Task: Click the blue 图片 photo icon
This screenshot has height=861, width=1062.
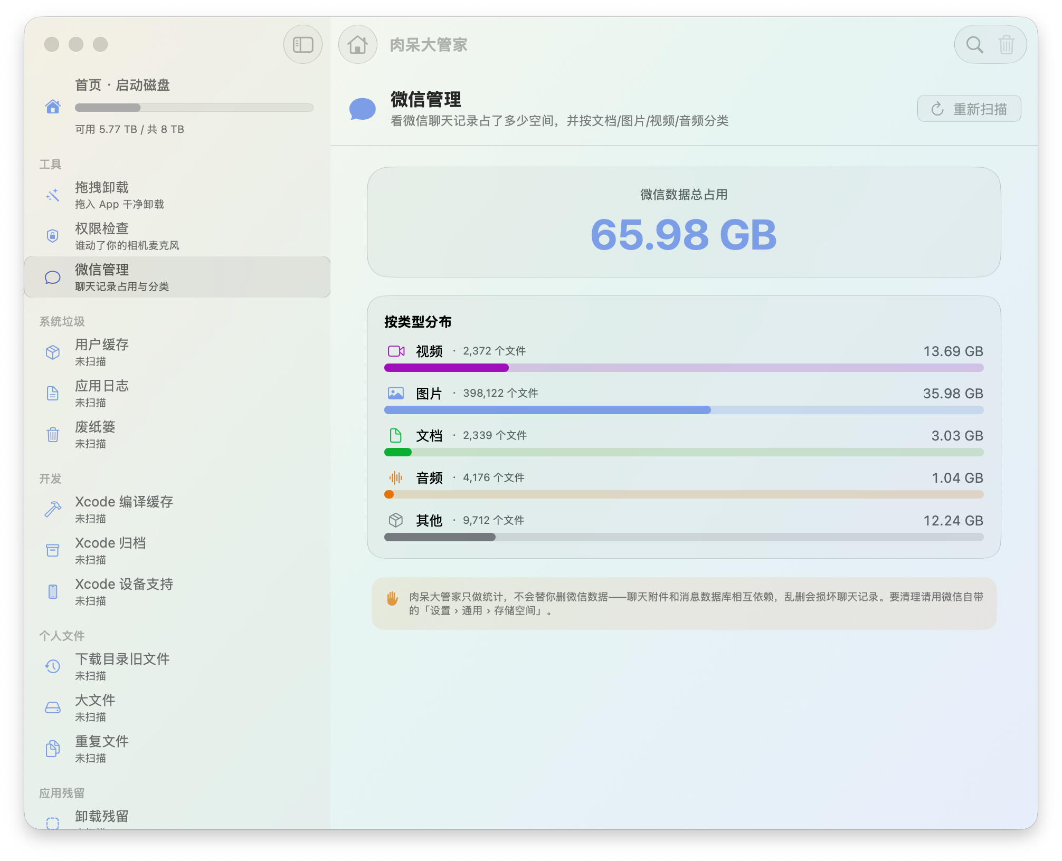Action: pyautogui.click(x=396, y=394)
